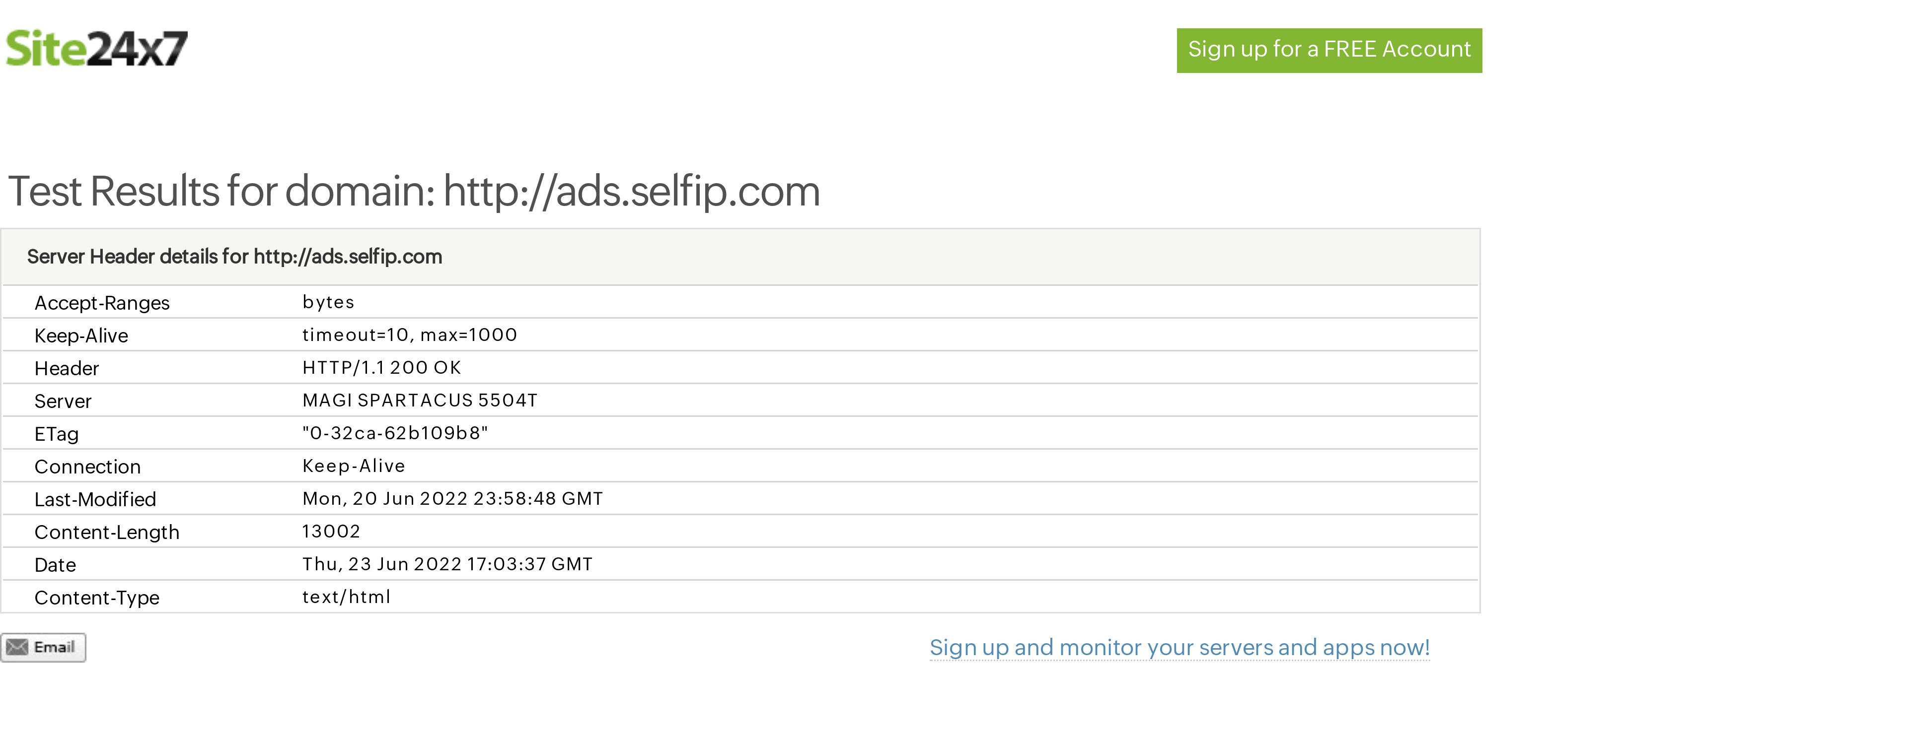Image resolution: width=1913 pixels, height=740 pixels.
Task: Click Server Header details section title
Action: (235, 257)
